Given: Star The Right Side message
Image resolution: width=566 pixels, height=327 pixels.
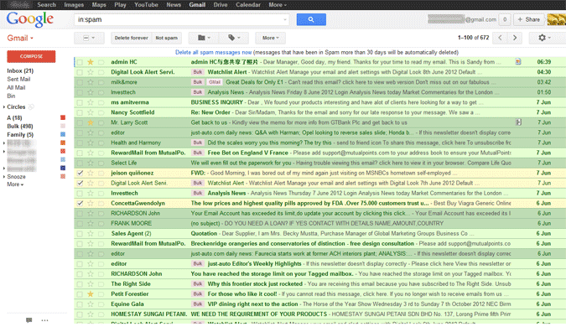Looking at the screenshot, I should click(x=91, y=284).
